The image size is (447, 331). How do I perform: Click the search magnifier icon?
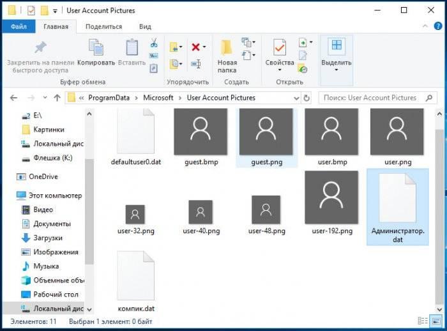pos(428,98)
